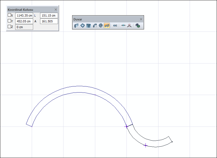Click the X value field showing 1143.35 cm
The height and width of the screenshot is (158, 217).
[x=24, y=15]
